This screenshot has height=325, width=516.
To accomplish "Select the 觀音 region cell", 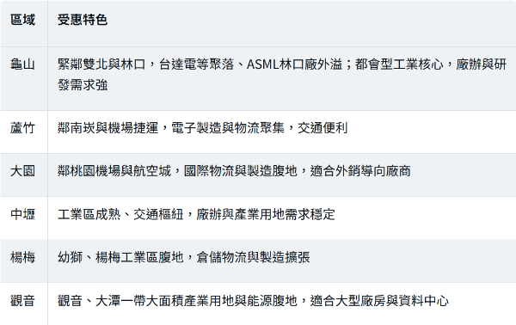I will point(22,301).
